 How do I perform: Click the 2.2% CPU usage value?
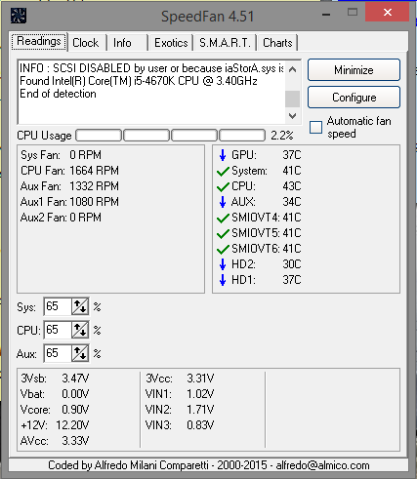(x=282, y=136)
